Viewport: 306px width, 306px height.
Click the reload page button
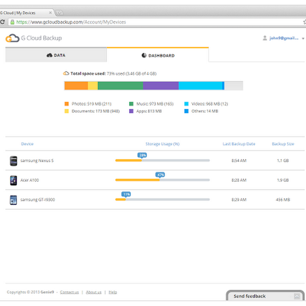(x=2, y=22)
